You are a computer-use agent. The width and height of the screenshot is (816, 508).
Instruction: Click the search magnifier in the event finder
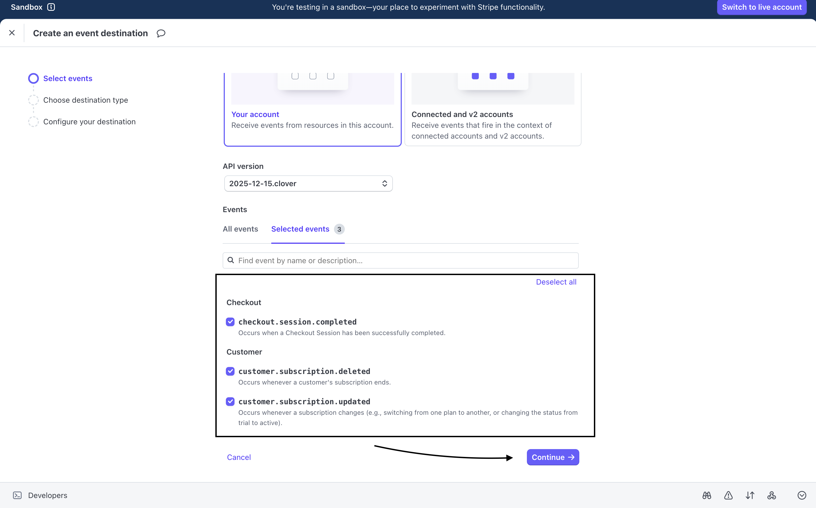coord(231,260)
